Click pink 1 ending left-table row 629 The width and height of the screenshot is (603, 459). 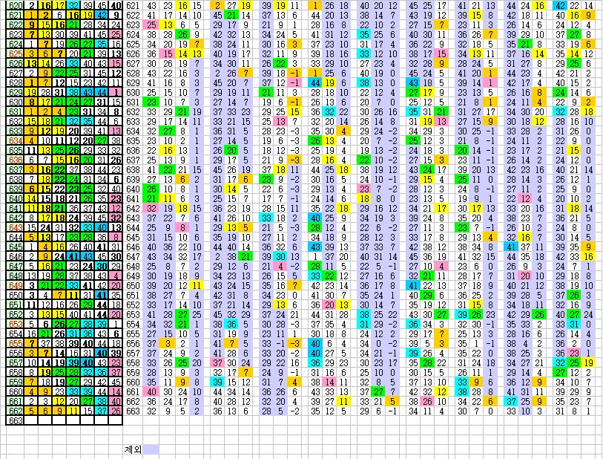[116, 92]
